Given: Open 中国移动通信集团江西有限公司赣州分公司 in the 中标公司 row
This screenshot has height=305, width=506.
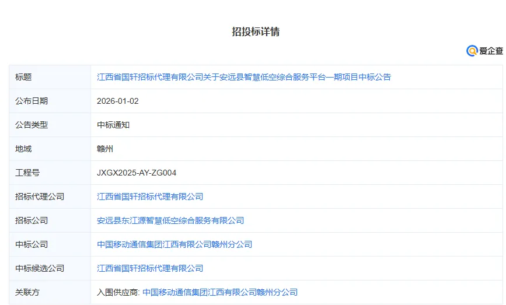Looking at the screenshot, I should [x=175, y=244].
